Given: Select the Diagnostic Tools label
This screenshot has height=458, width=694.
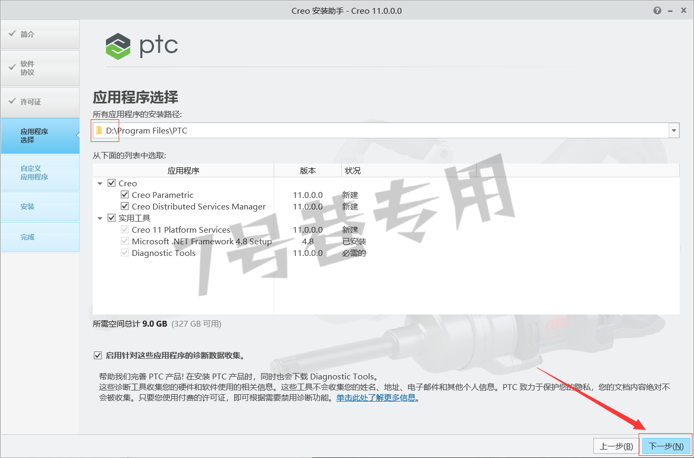Looking at the screenshot, I should tap(163, 253).
